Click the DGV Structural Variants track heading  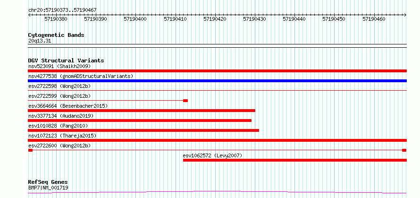coord(66,60)
